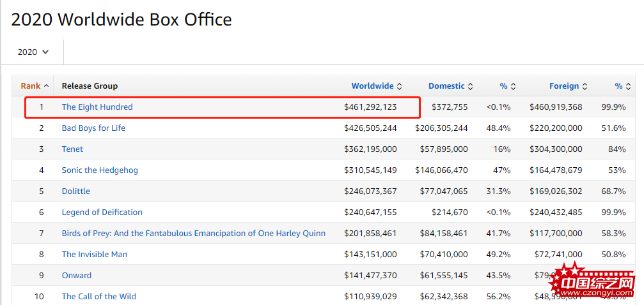Select worldwide gross $461,292,123
The height and width of the screenshot is (305, 644).
pos(370,107)
